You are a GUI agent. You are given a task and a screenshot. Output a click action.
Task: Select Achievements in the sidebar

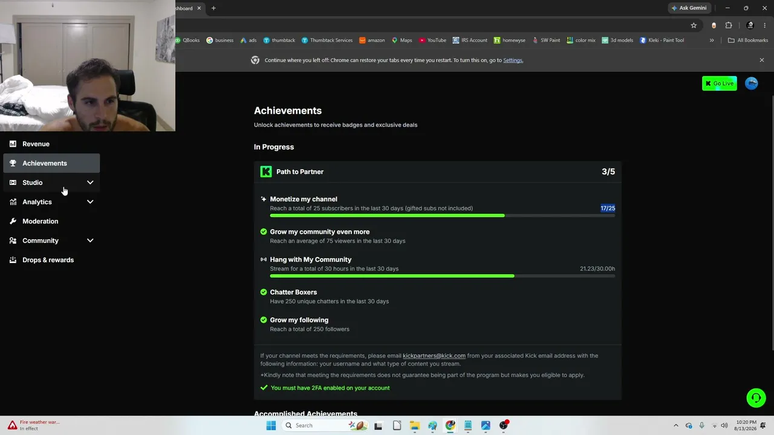coord(51,163)
